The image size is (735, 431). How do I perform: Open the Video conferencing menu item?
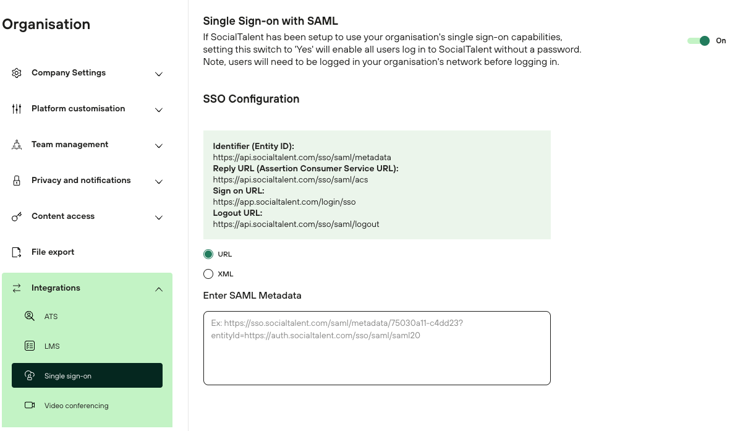(x=76, y=406)
